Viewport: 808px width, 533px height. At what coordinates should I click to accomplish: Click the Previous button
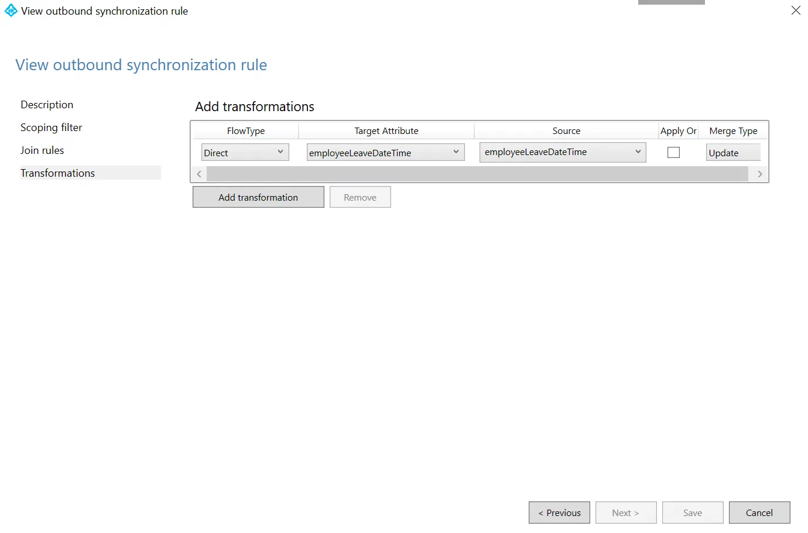559,513
